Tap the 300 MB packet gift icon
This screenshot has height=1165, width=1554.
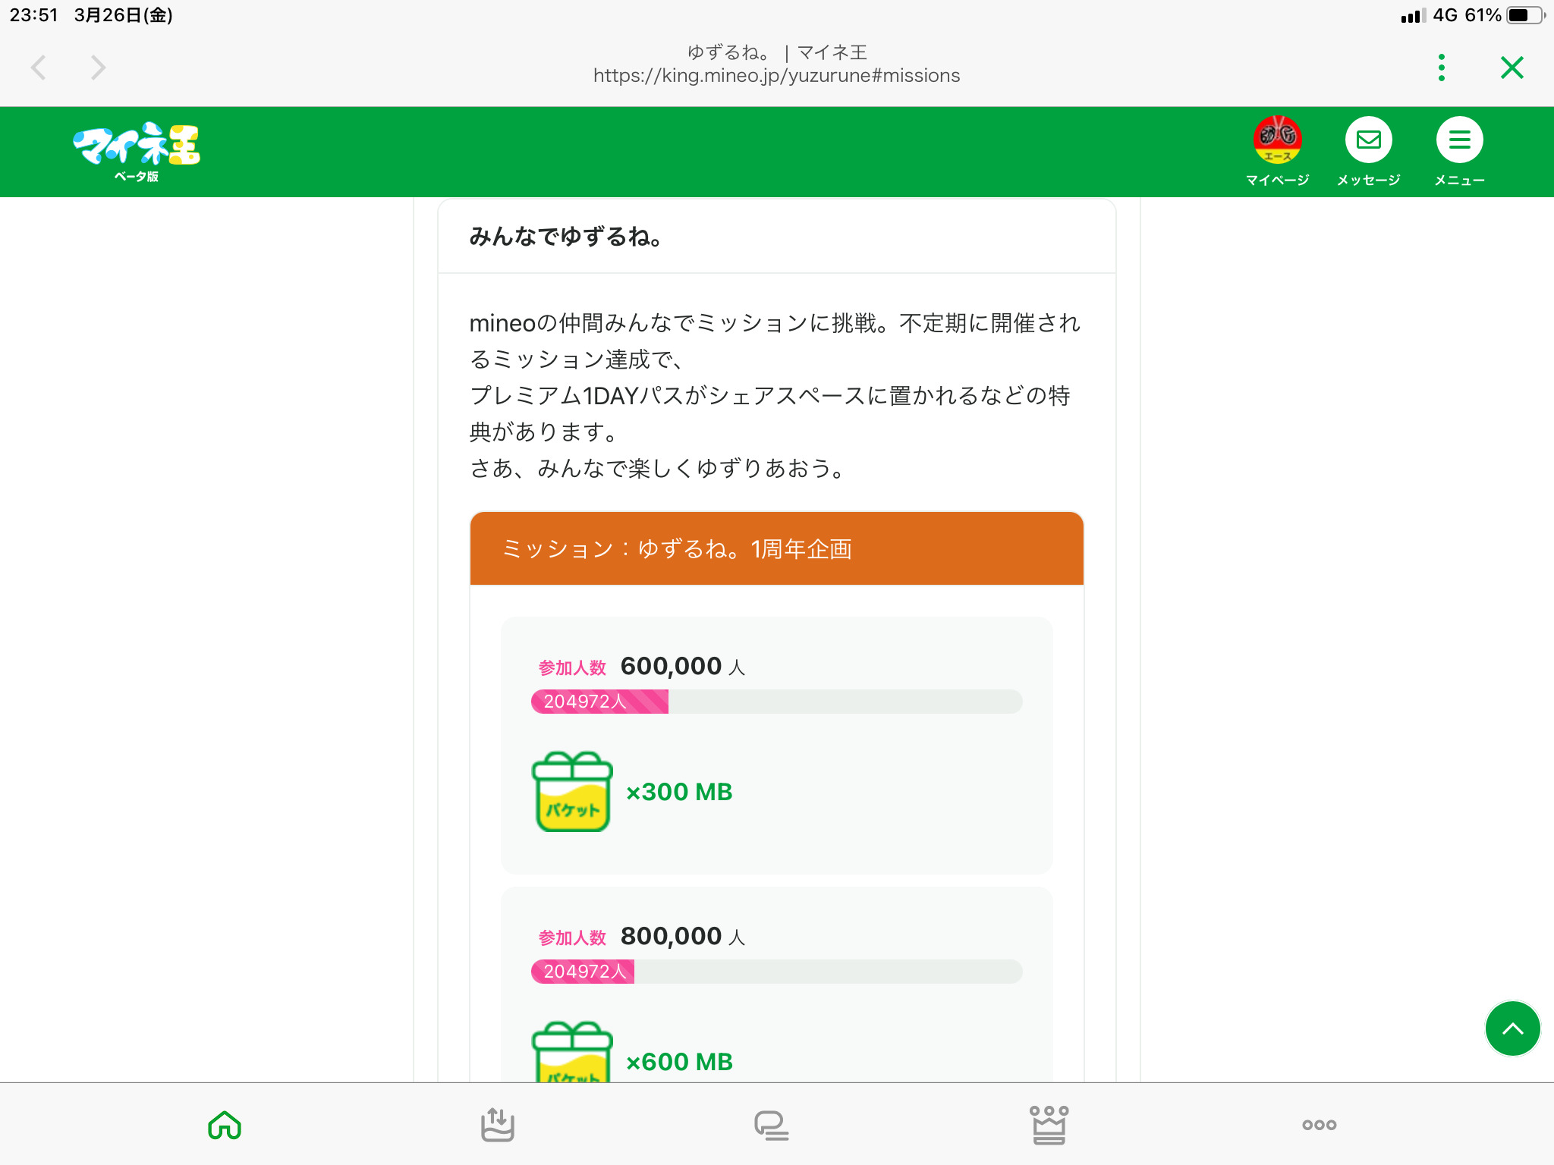[x=572, y=792]
